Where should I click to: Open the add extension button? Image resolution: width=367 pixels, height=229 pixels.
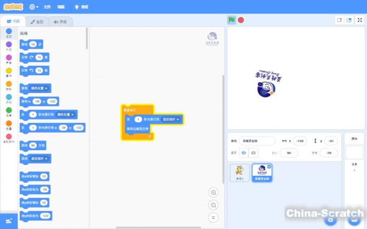9,220
